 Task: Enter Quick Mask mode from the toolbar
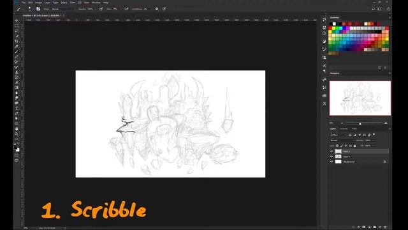pos(17,155)
